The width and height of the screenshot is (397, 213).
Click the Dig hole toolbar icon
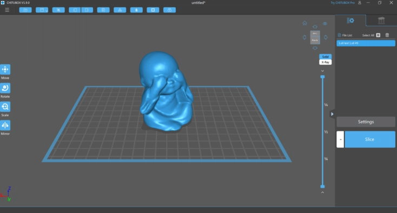pyautogui.click(x=153, y=10)
